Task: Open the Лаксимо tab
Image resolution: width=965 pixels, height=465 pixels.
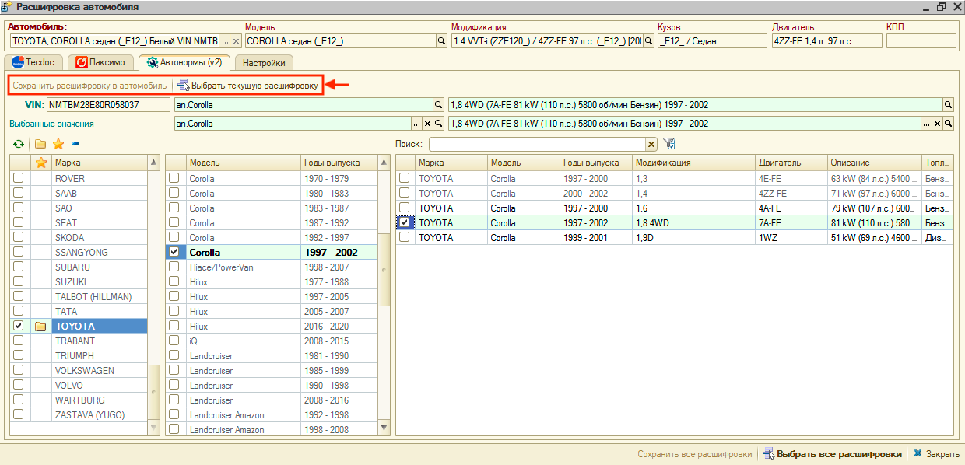Action: click(x=100, y=62)
